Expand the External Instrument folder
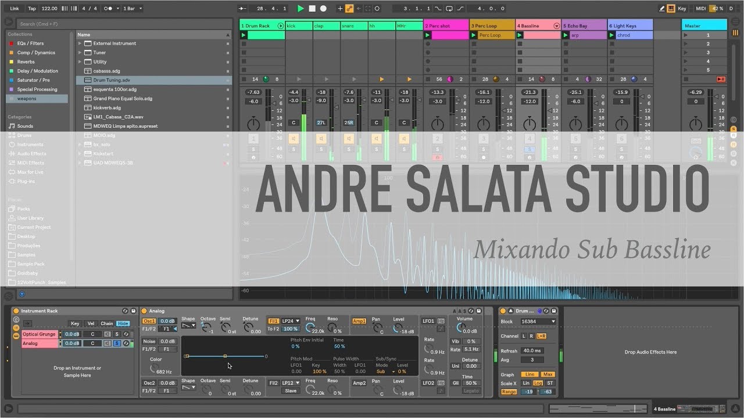The height and width of the screenshot is (418, 744). coord(80,44)
